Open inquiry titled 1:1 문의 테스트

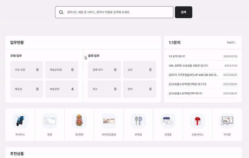[x=177, y=56]
